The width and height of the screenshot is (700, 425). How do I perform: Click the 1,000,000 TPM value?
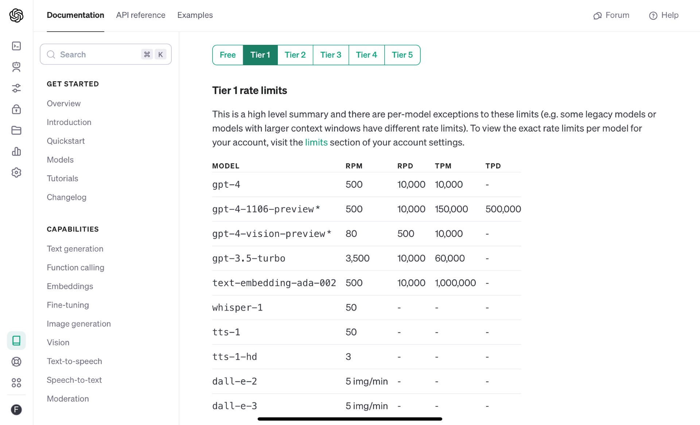click(x=455, y=283)
